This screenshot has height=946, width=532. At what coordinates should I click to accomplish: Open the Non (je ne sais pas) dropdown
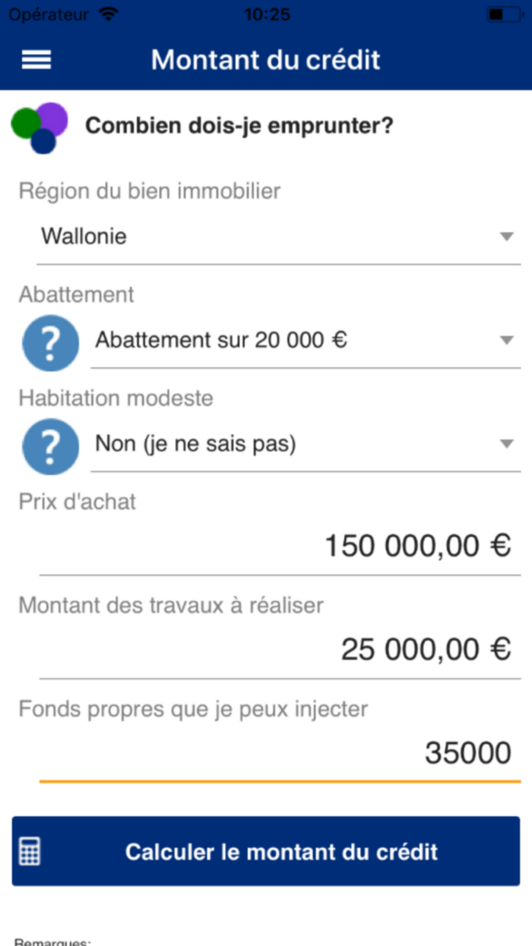tap(305, 444)
